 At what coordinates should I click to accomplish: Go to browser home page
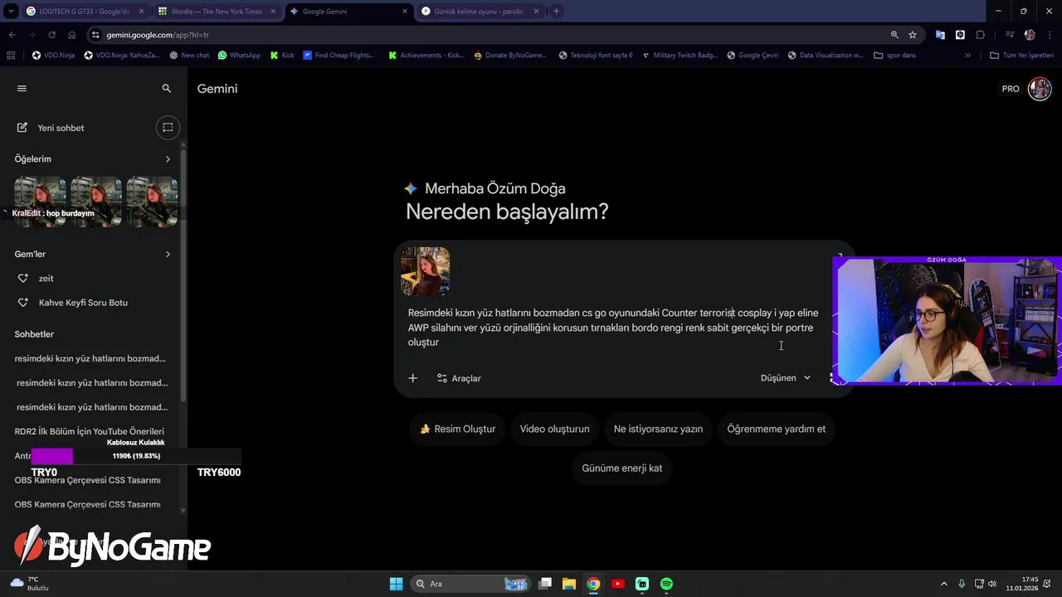(x=71, y=35)
